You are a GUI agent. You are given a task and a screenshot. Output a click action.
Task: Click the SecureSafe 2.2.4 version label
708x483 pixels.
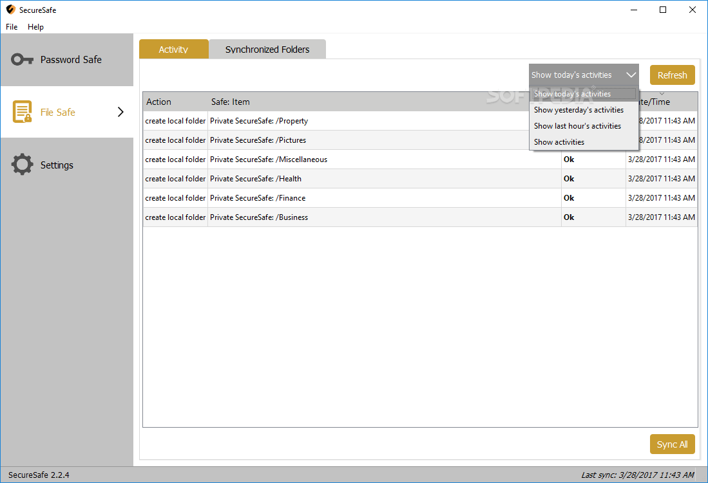coord(39,475)
